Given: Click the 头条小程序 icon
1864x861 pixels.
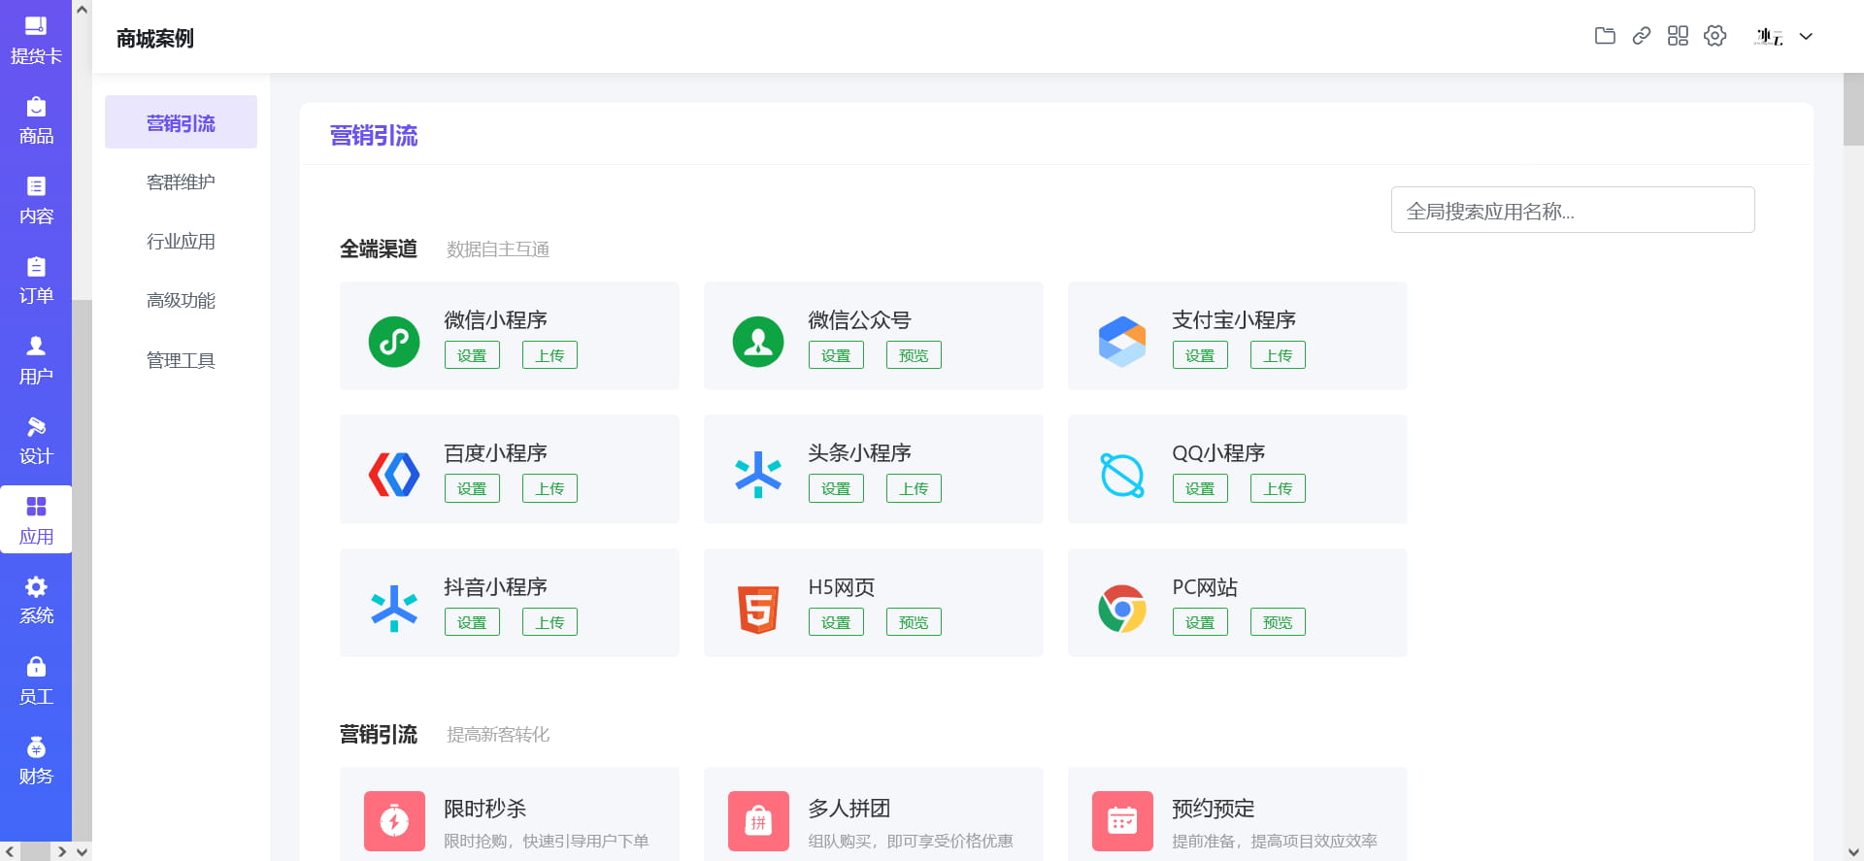Looking at the screenshot, I should click(x=758, y=475).
